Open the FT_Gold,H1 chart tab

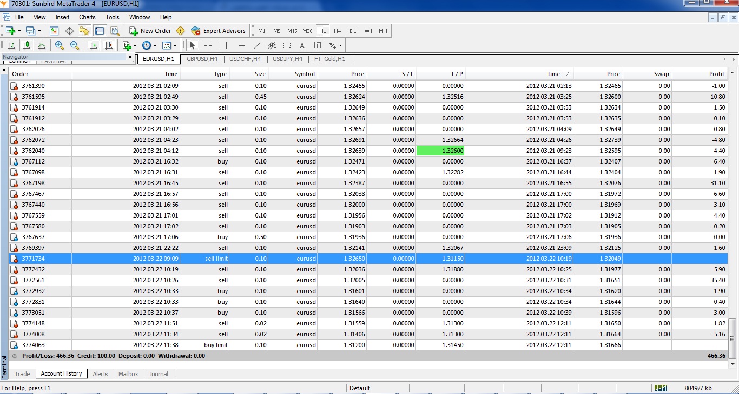click(330, 59)
